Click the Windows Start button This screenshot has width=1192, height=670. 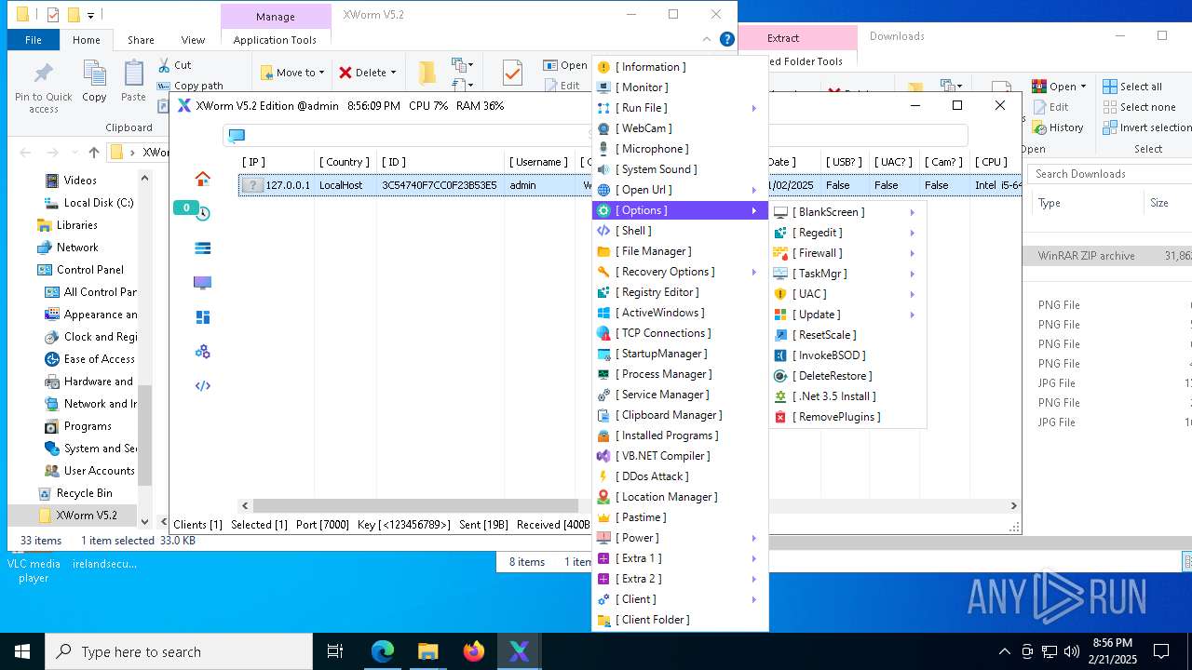point(22,651)
